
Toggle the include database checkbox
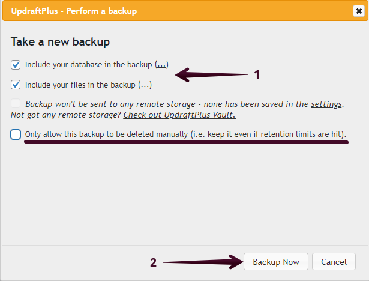click(x=16, y=64)
